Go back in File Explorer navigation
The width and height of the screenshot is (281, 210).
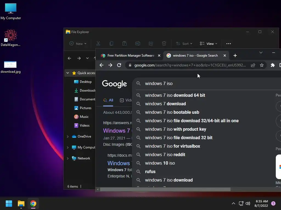[69, 58]
